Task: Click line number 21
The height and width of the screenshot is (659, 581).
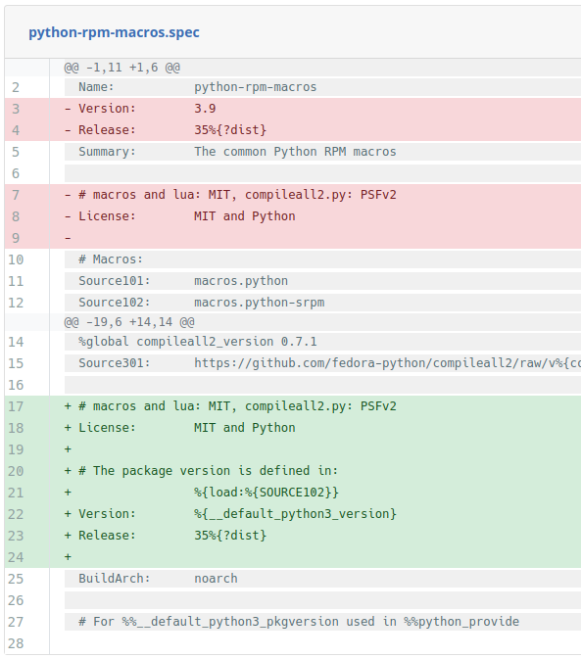Action: point(16,493)
